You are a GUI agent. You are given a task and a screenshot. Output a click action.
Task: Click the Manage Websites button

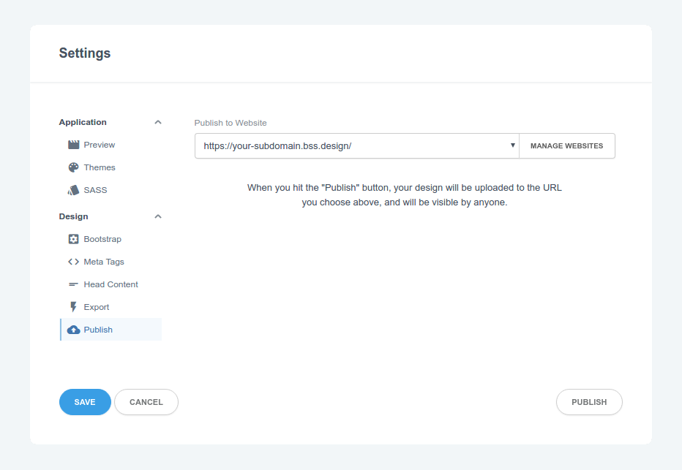click(566, 146)
